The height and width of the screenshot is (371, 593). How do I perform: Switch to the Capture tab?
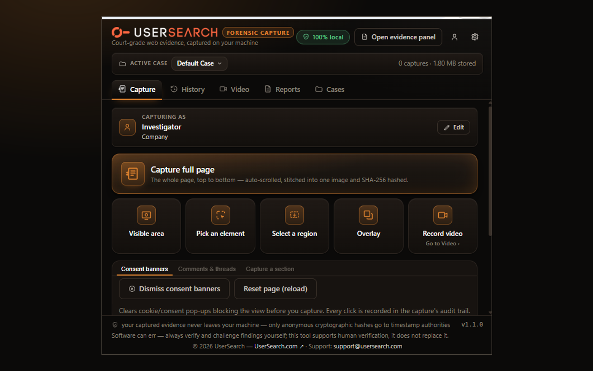click(x=137, y=90)
